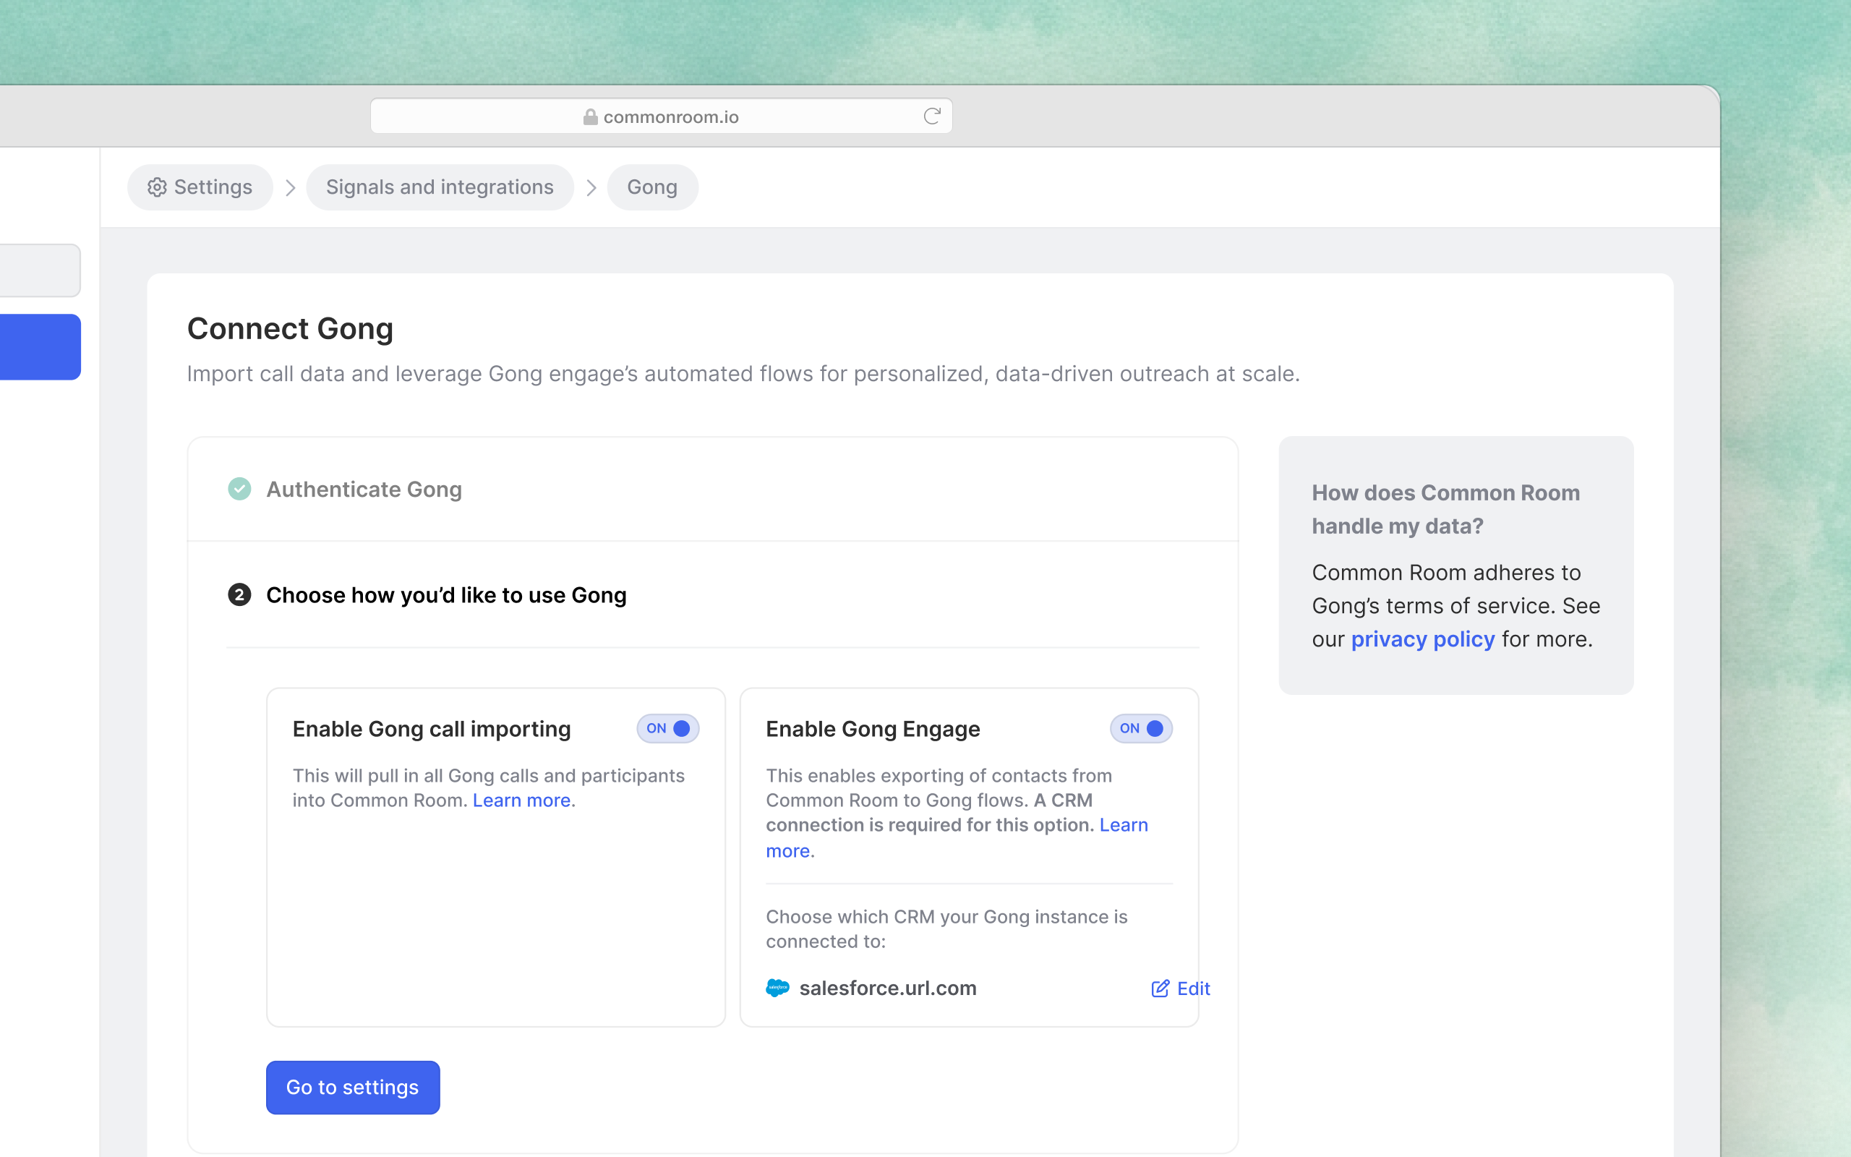Viewport: 1851px width, 1157px height.
Task: Select the Gong breadcrumb item
Action: click(651, 187)
